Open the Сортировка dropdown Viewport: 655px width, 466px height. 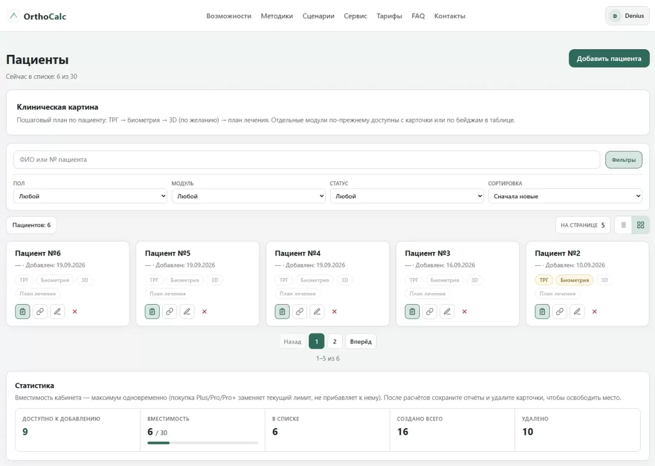(565, 196)
